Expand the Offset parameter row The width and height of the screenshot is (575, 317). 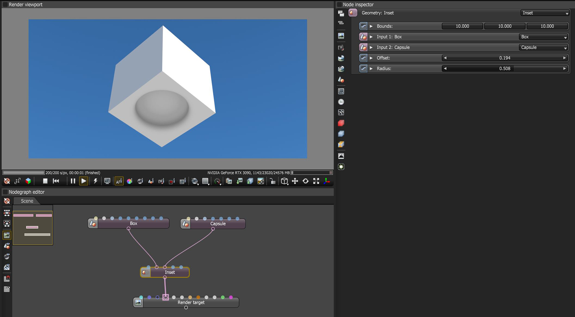click(x=371, y=58)
